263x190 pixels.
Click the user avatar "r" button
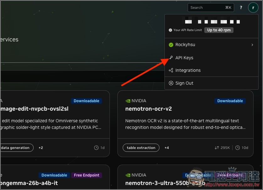pos(253,8)
